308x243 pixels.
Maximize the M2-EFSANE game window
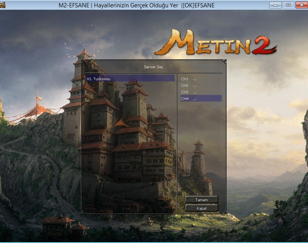(288, 5)
